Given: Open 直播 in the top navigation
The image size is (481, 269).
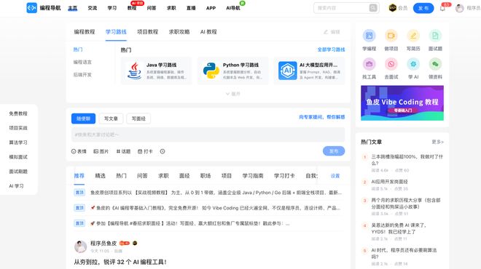Looking at the screenshot, I should point(191,8).
